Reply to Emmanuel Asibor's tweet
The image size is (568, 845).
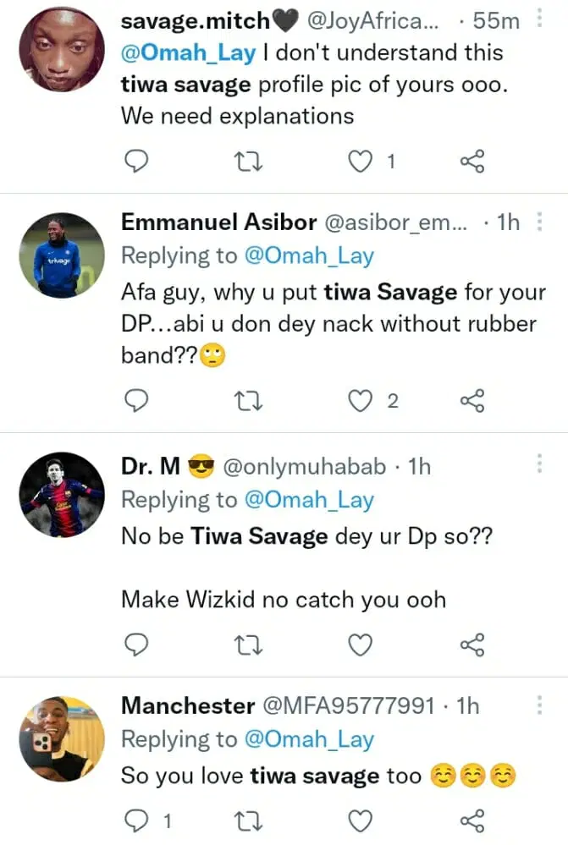pyautogui.click(x=137, y=401)
